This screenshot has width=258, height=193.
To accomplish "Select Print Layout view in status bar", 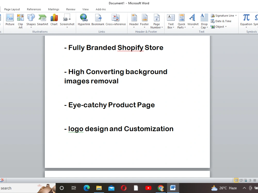I will pyautogui.click(x=236, y=180).
